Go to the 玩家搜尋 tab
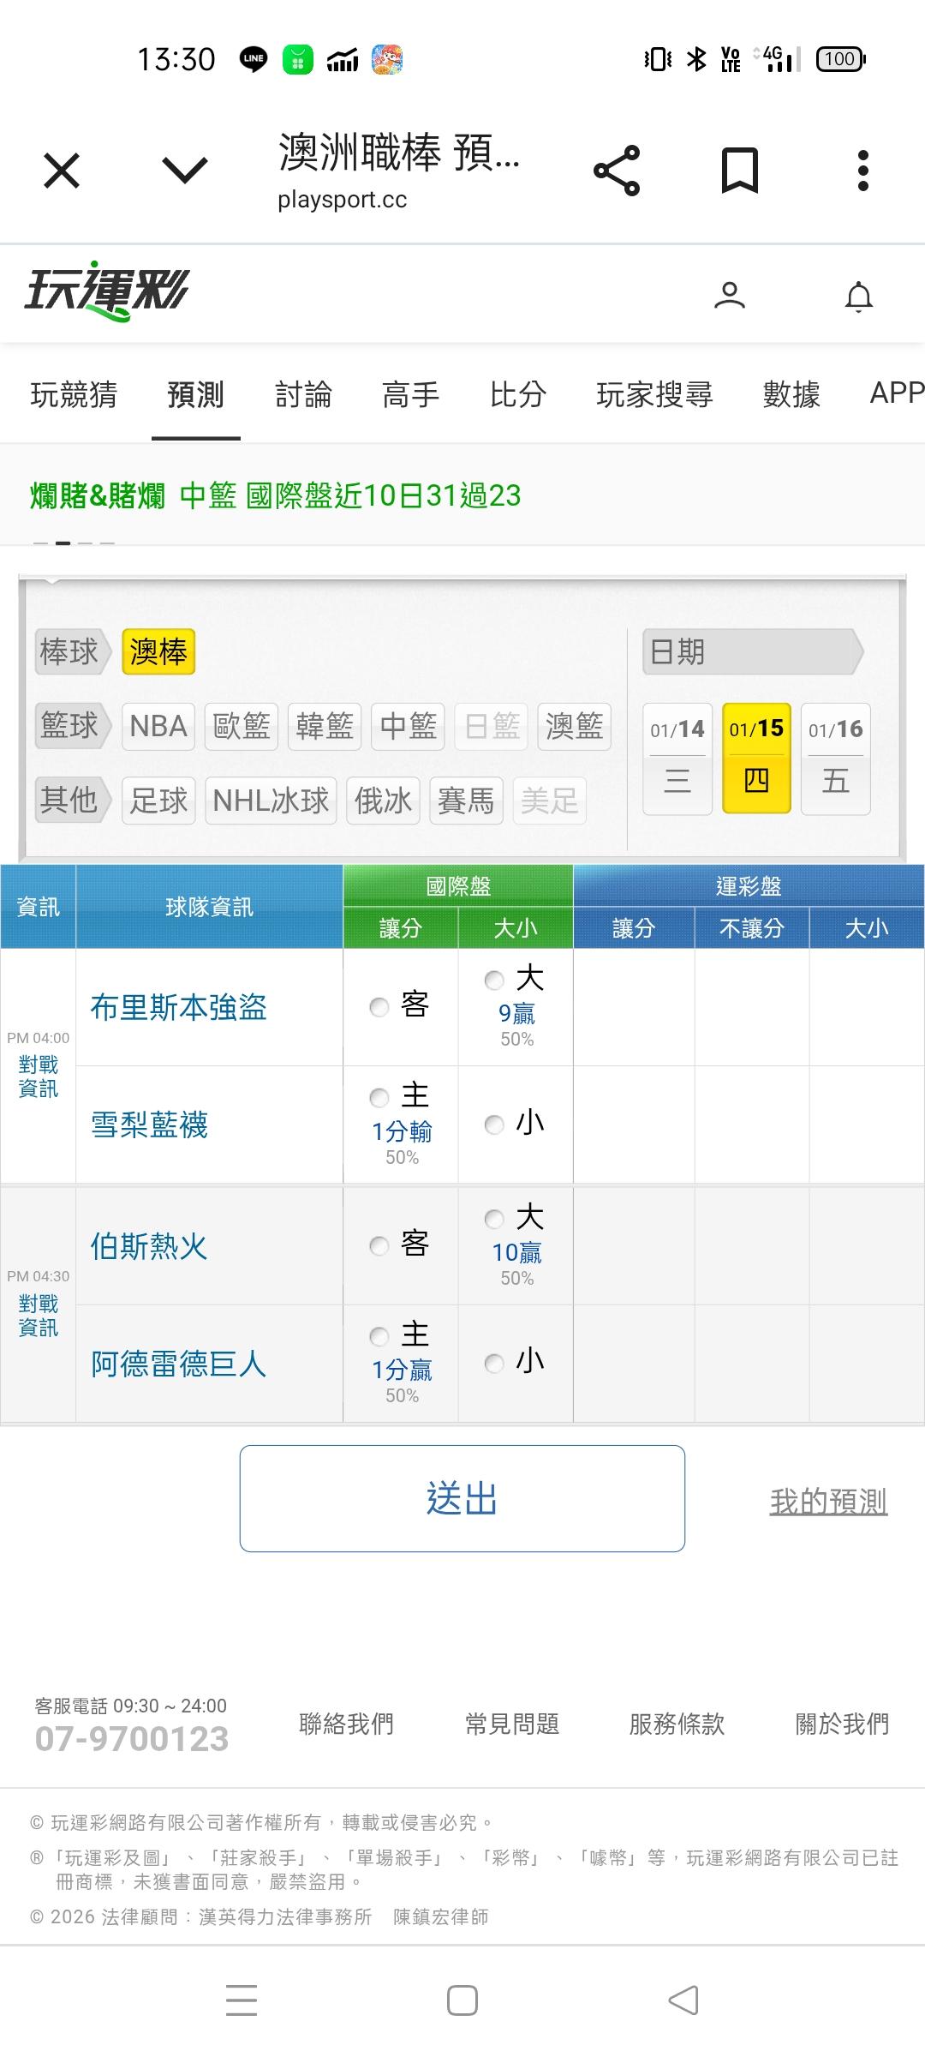Image resolution: width=925 pixels, height=2057 pixels. click(654, 394)
